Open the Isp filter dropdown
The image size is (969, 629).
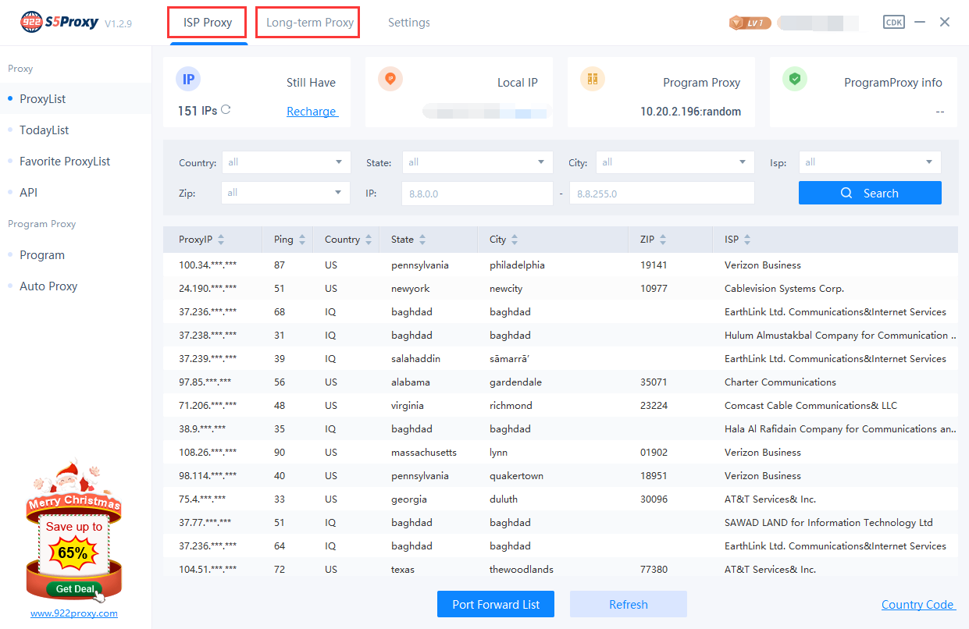(870, 162)
